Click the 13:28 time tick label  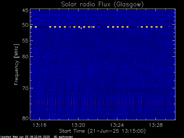(x=156, y=125)
